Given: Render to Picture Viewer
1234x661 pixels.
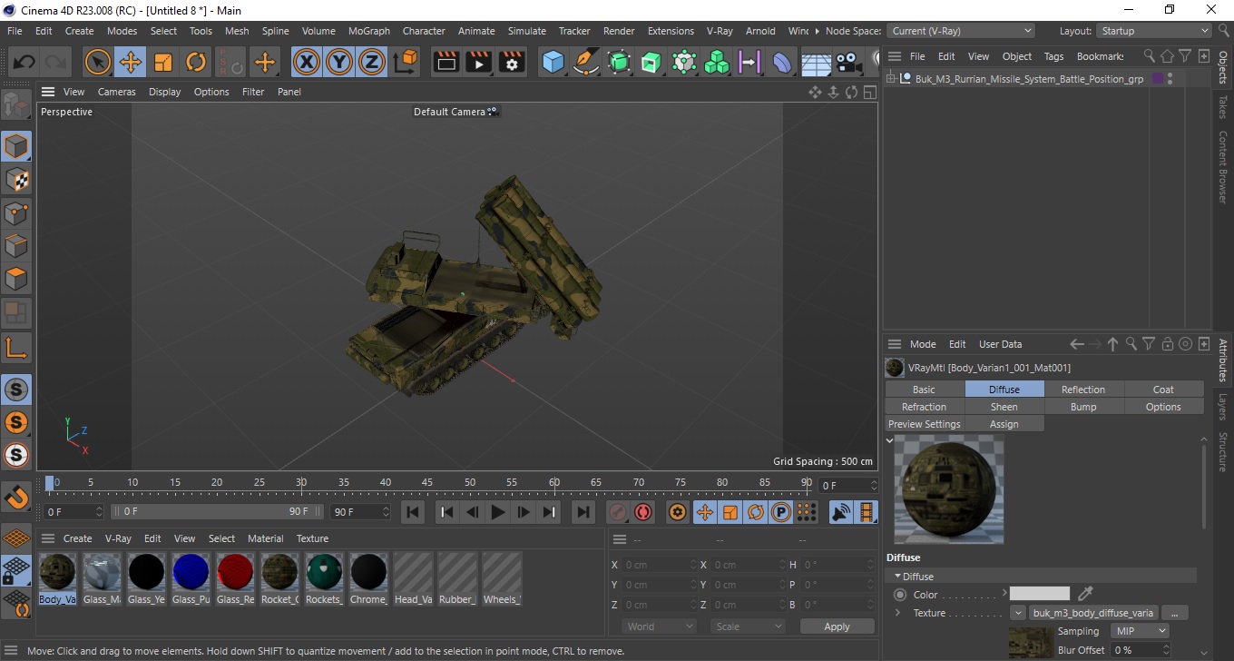Looking at the screenshot, I should coord(479,63).
